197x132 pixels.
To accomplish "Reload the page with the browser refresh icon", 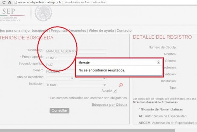I will [x=4, y=2].
